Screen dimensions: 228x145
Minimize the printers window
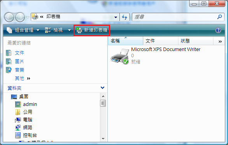(x=194, y=4)
